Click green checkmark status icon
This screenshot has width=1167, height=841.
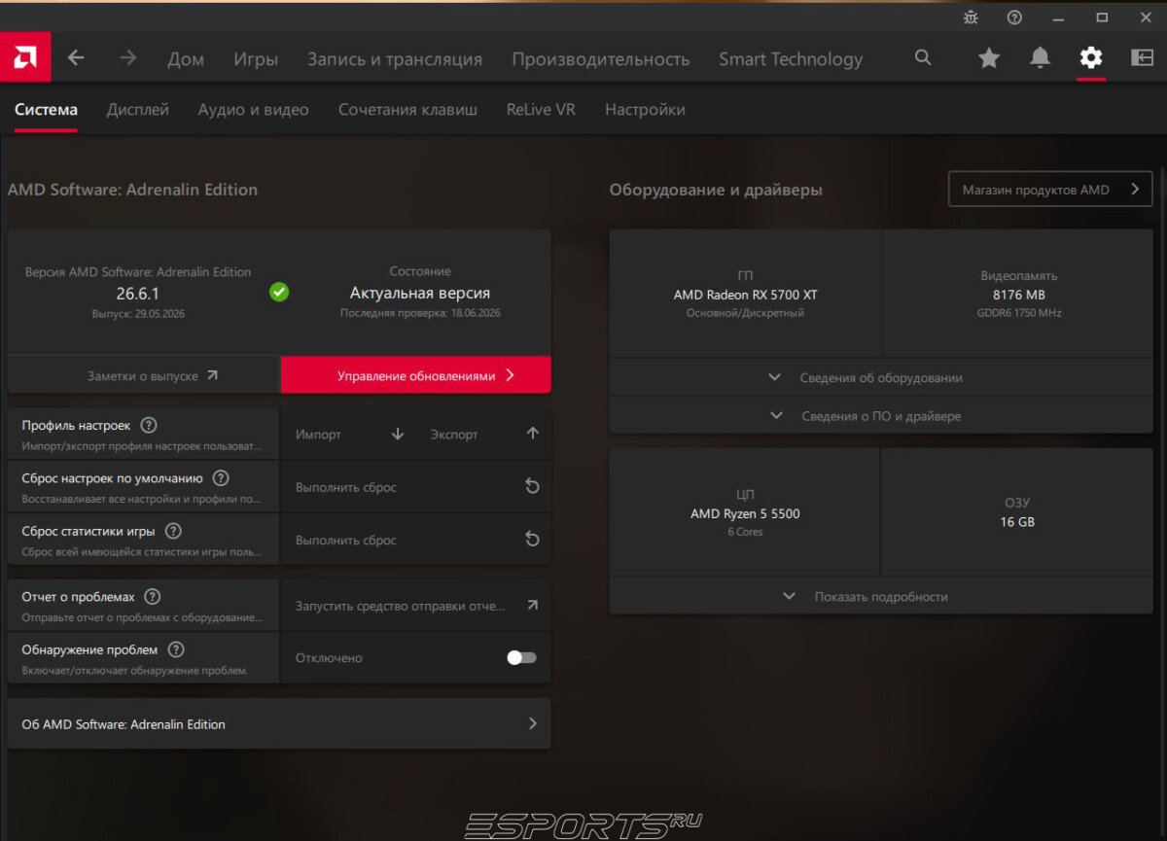[x=279, y=292]
